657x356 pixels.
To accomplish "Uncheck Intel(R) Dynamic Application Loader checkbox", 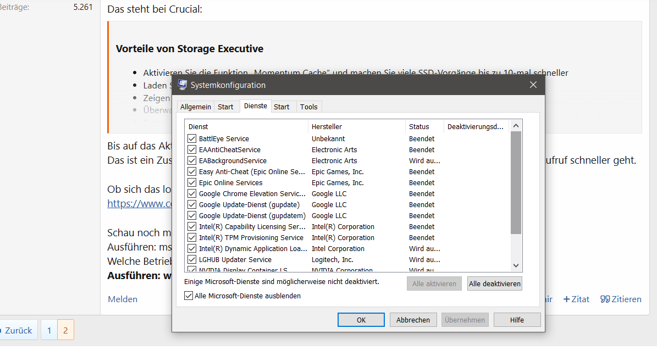I will (192, 248).
